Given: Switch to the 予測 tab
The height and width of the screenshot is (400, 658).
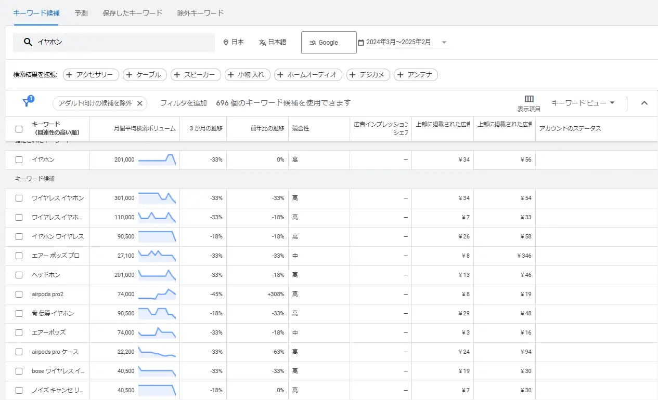Looking at the screenshot, I should 81,13.
